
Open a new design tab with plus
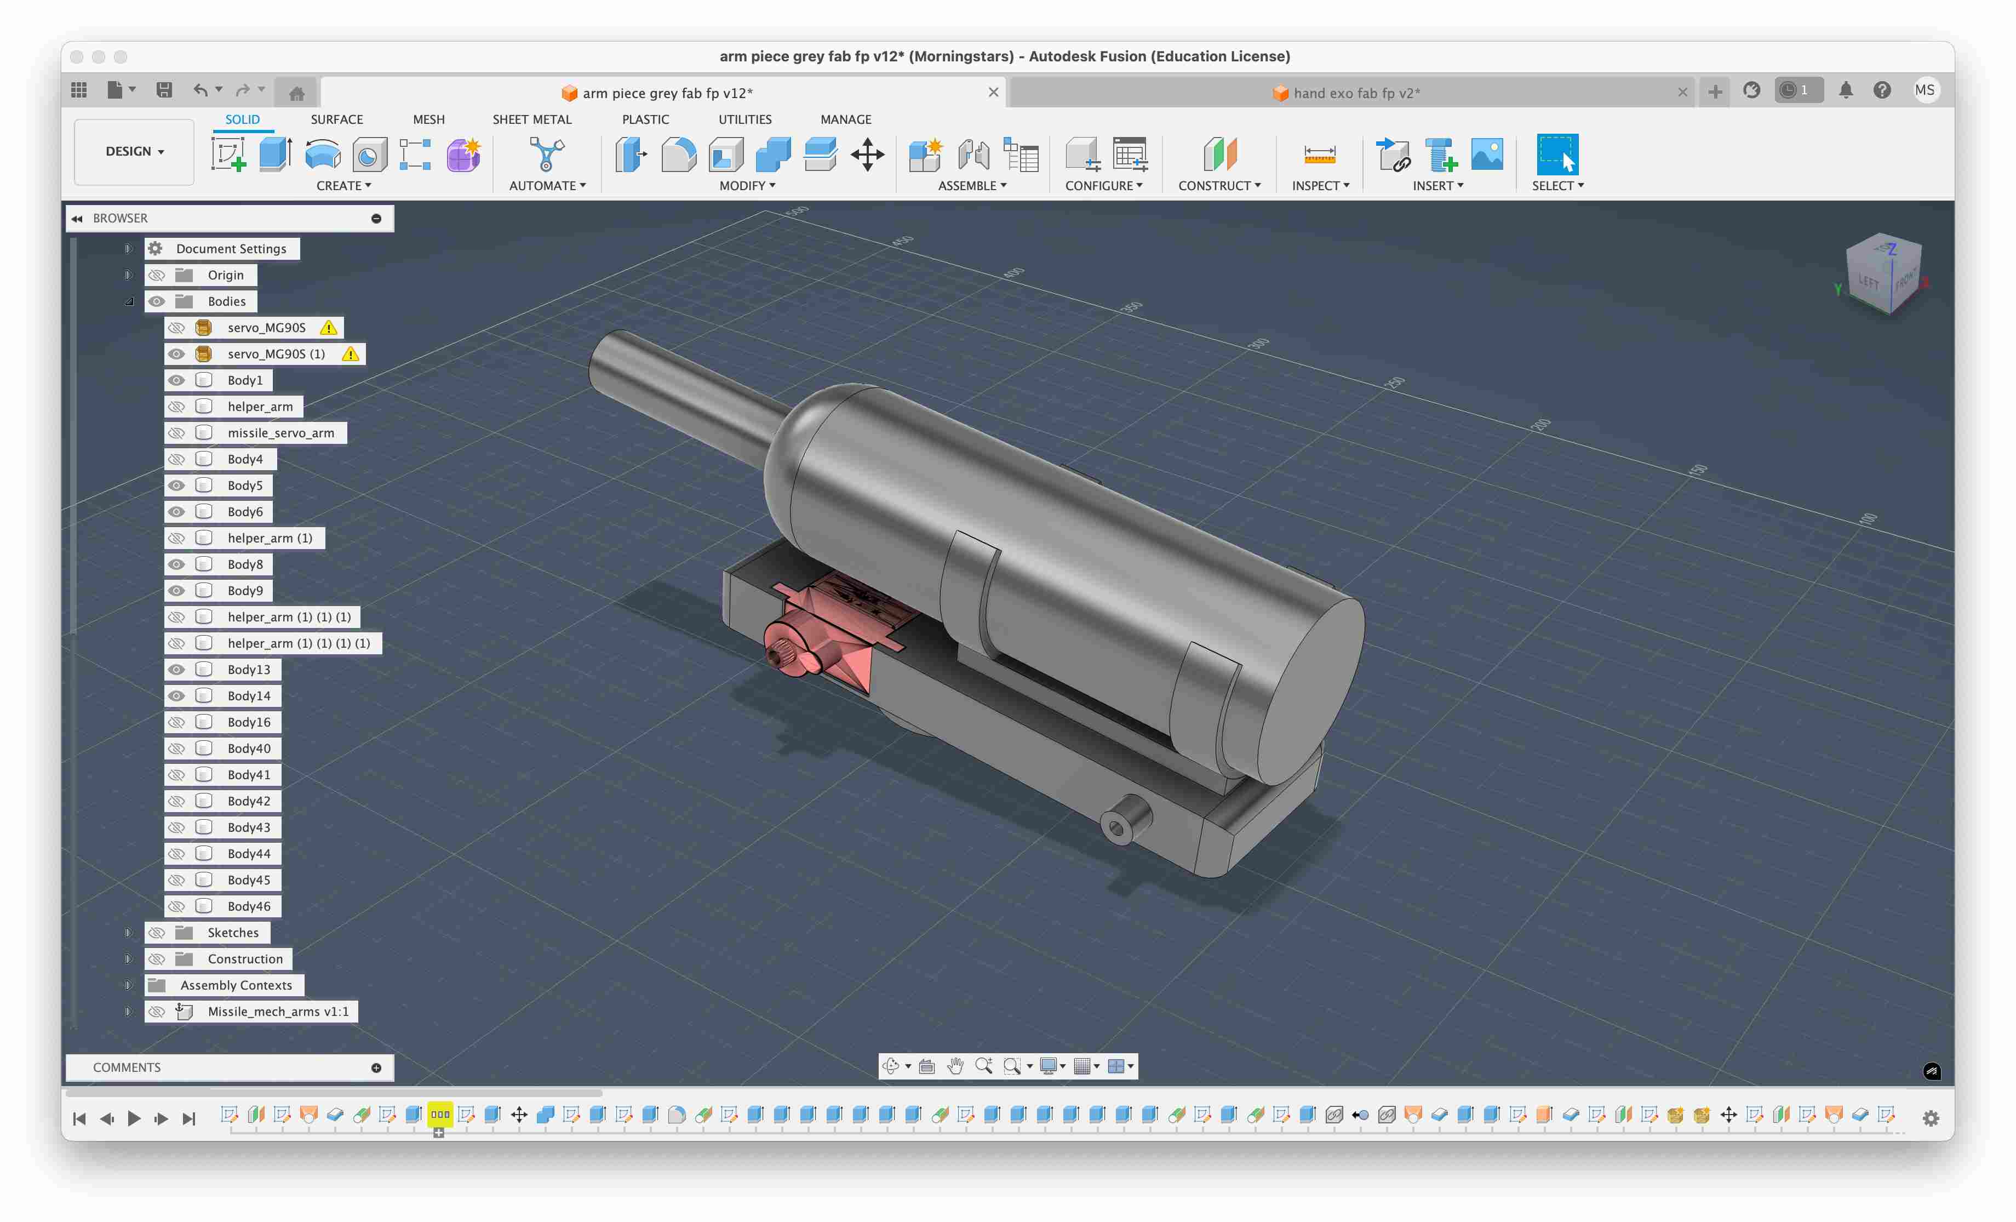click(1715, 92)
